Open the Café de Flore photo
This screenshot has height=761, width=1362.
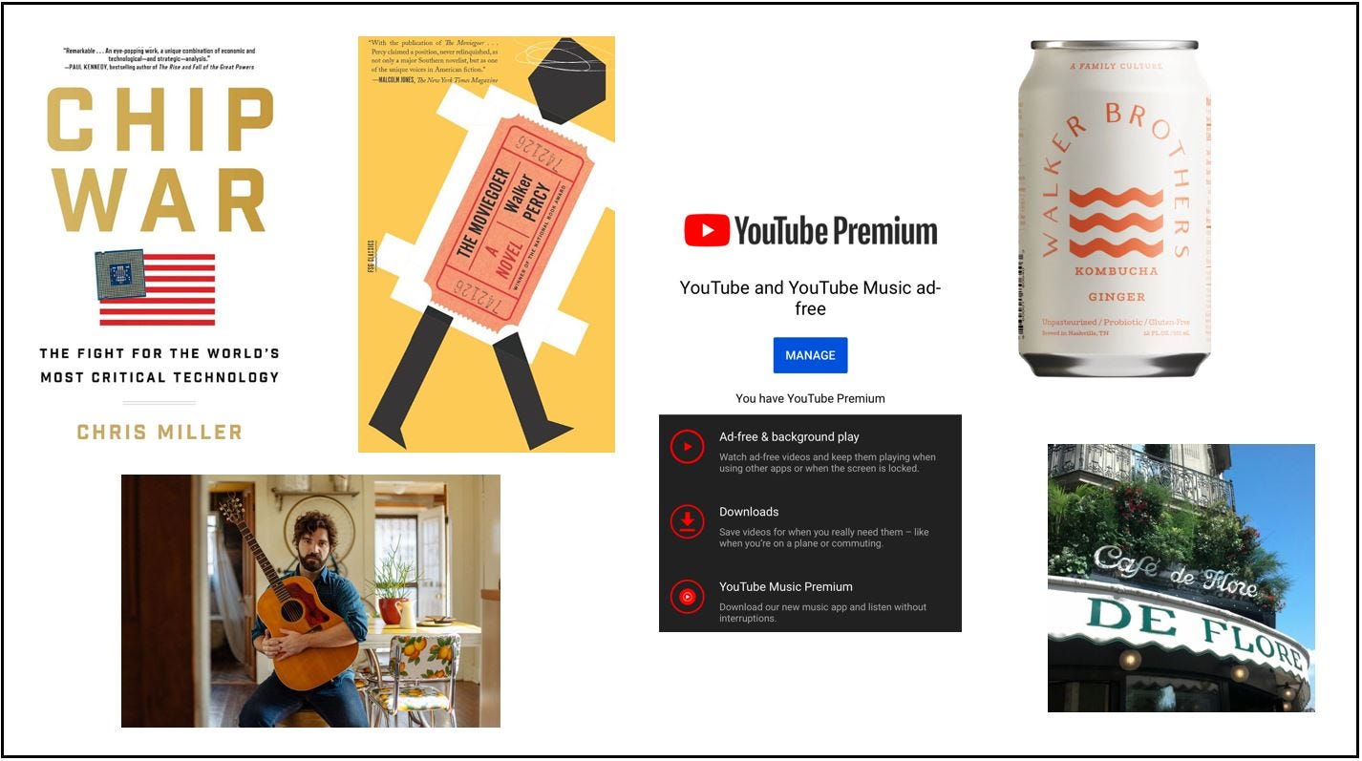(x=1181, y=578)
